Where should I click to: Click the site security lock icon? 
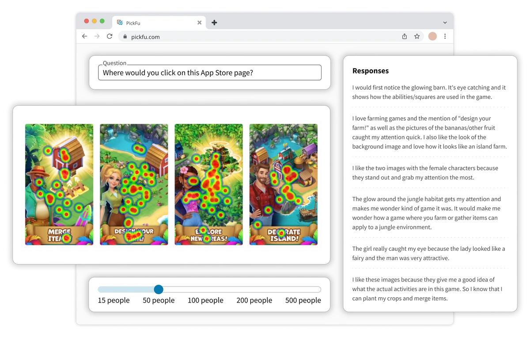click(x=126, y=37)
